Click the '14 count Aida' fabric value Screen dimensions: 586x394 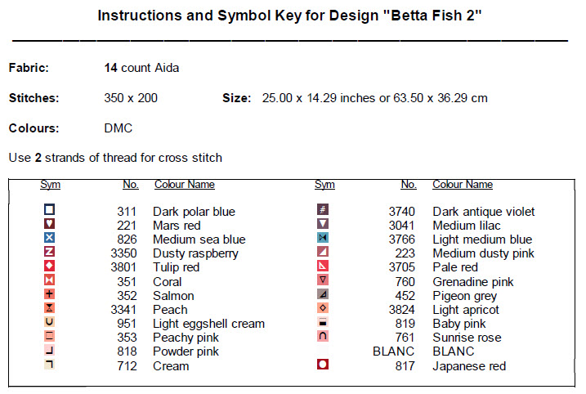141,68
